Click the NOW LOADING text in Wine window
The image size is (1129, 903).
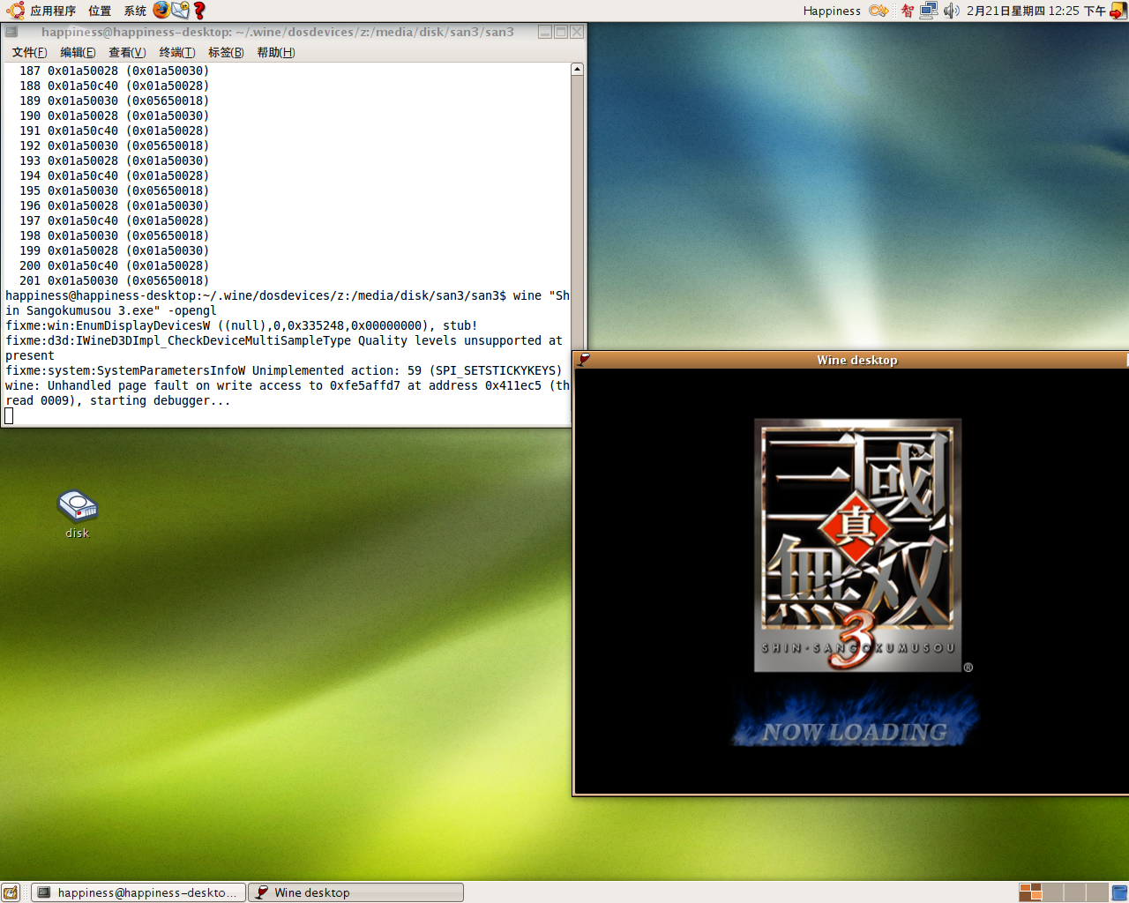855,732
